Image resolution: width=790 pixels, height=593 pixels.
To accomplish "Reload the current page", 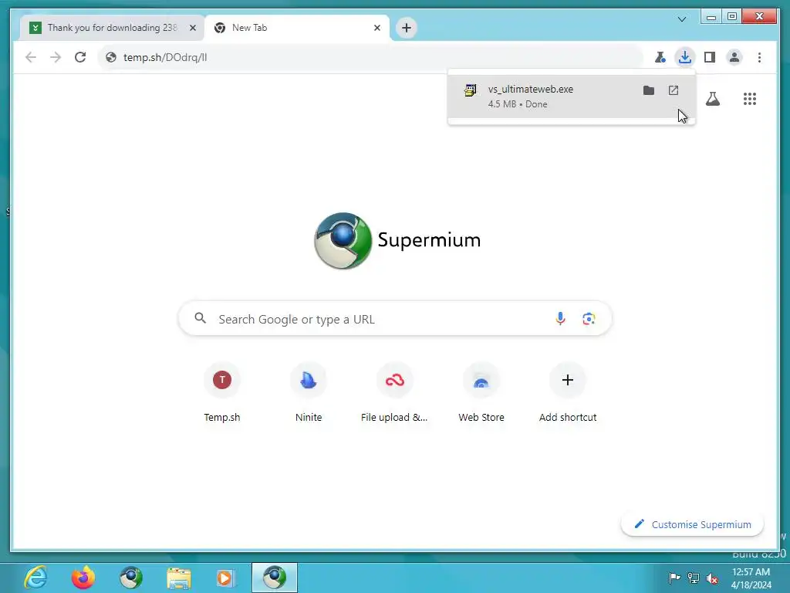I will point(80,57).
